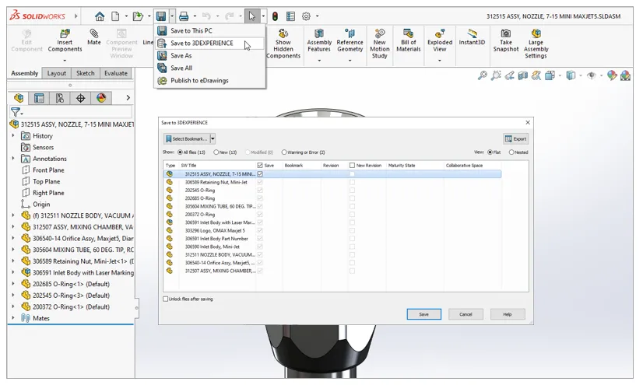This screenshot has height=385, width=643.
Task: Open the Select Bookmark dropdown arrow
Action: coord(213,139)
